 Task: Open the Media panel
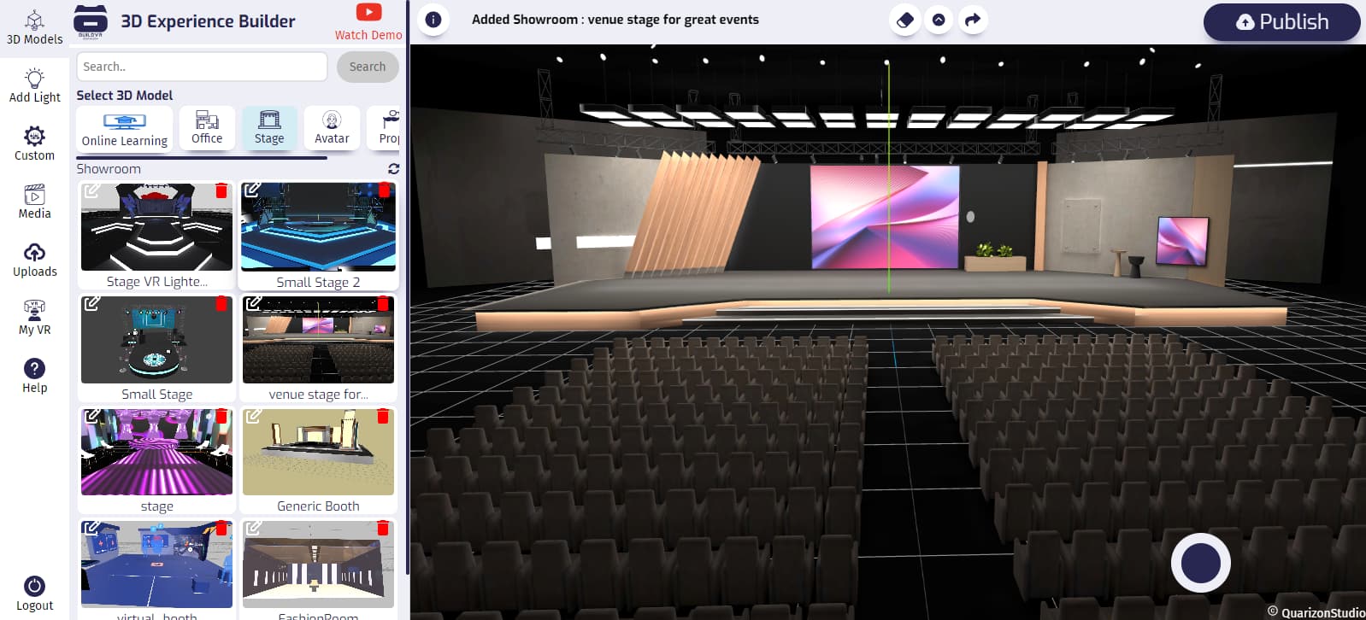(x=34, y=202)
